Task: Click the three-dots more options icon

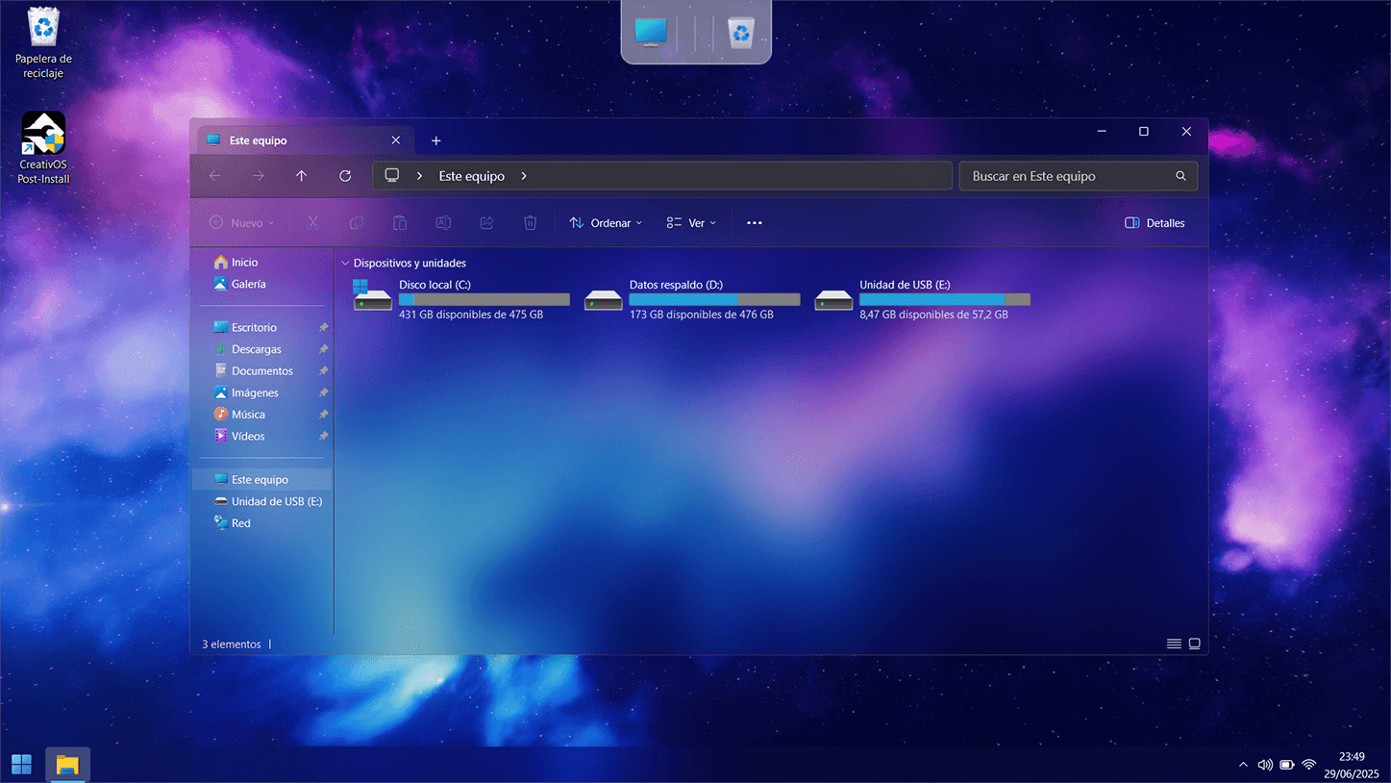Action: click(755, 223)
